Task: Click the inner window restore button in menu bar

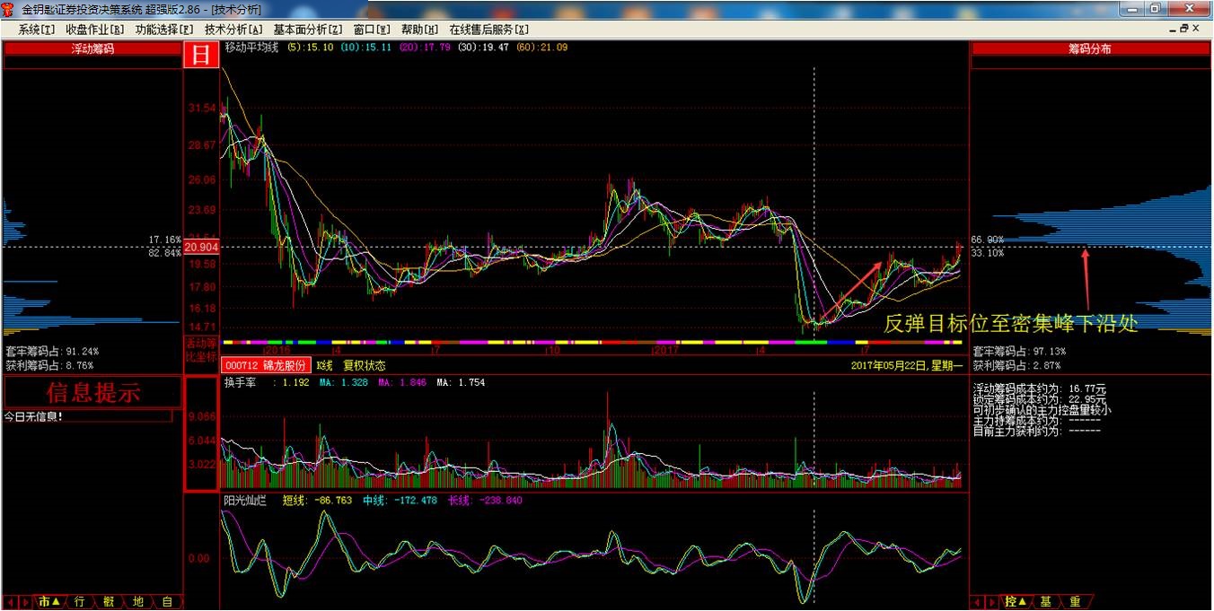Action: point(1185,29)
